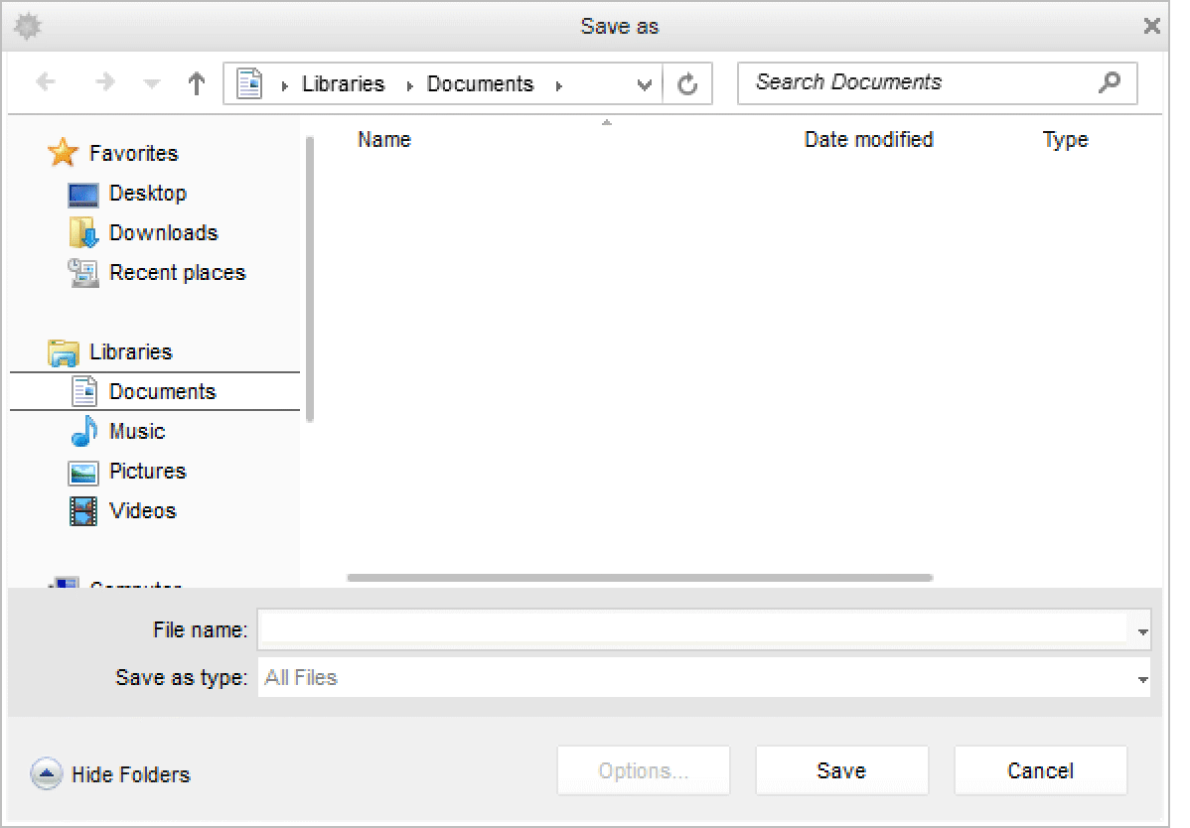
Task: Expand the File name dropdown
Action: click(1142, 631)
